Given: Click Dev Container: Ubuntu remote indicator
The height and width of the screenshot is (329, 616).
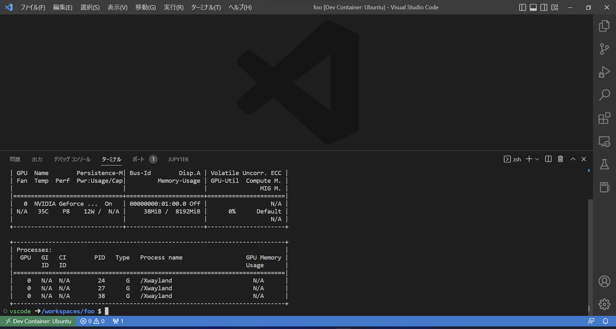Looking at the screenshot, I should point(38,321).
